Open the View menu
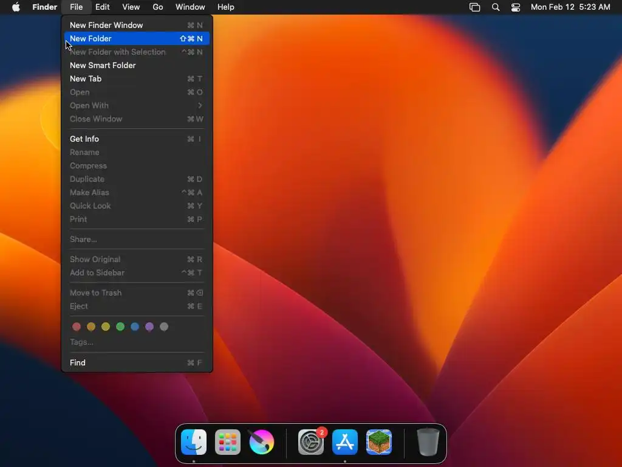Screen dimensions: 622x467 point(131,7)
